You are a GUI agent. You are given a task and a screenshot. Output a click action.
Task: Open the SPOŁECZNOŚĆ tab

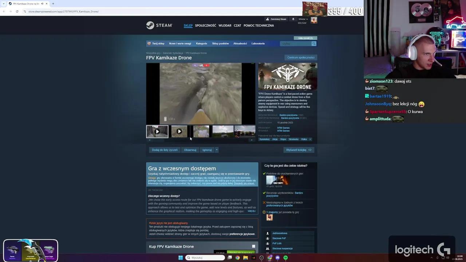coord(205,25)
